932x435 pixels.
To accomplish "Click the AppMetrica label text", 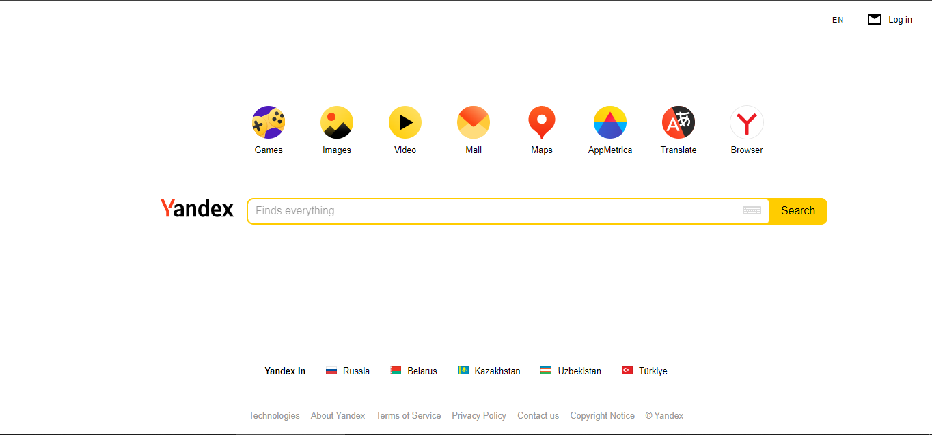I will pyautogui.click(x=610, y=150).
